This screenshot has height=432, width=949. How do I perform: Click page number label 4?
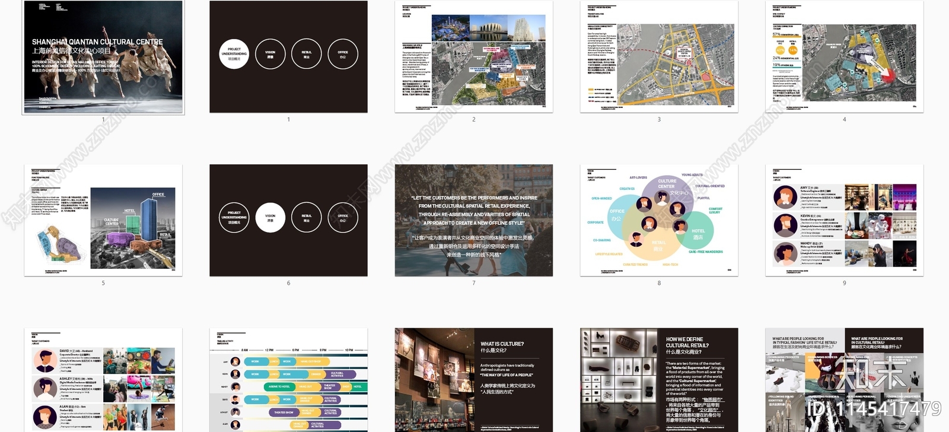pyautogui.click(x=845, y=119)
